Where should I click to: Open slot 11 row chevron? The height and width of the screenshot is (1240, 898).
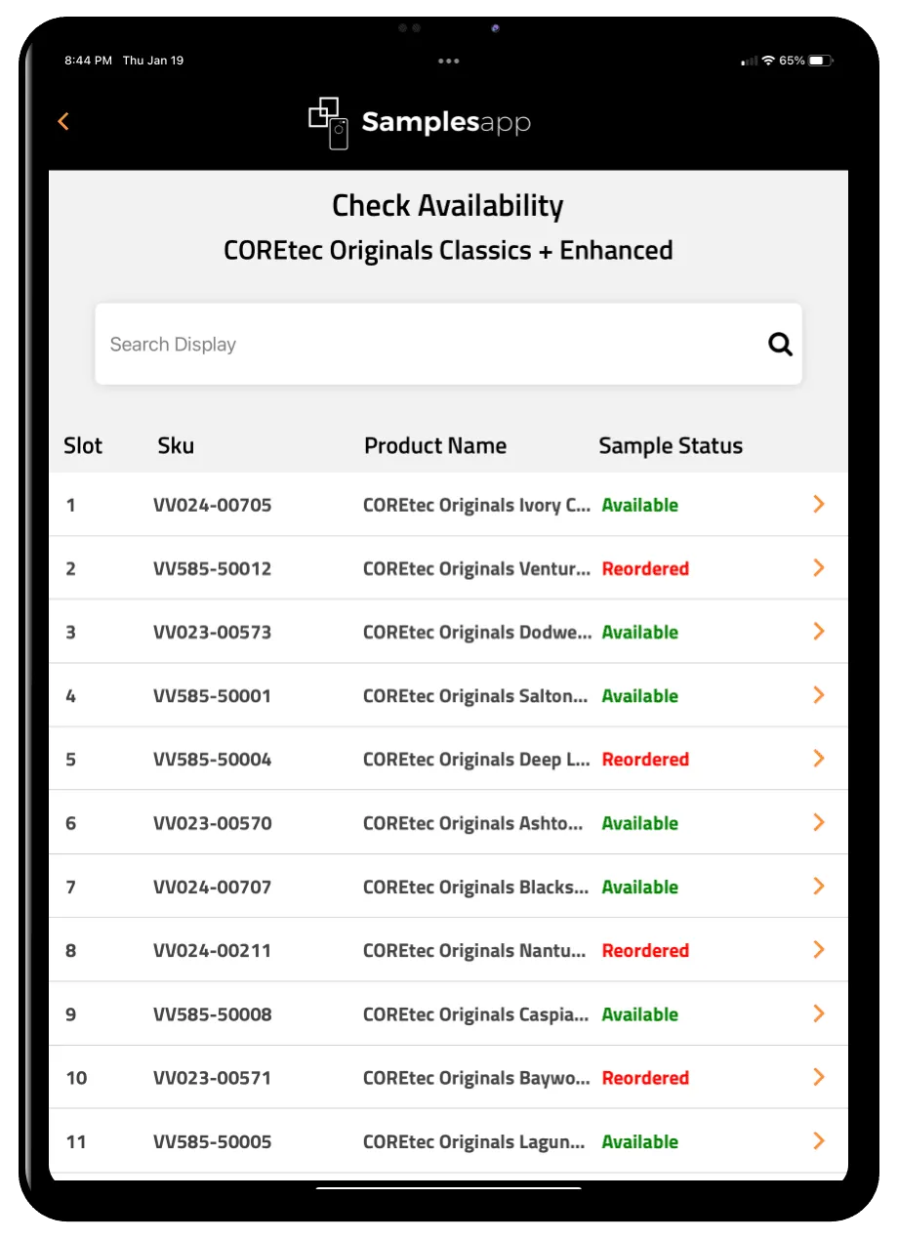click(x=818, y=1141)
